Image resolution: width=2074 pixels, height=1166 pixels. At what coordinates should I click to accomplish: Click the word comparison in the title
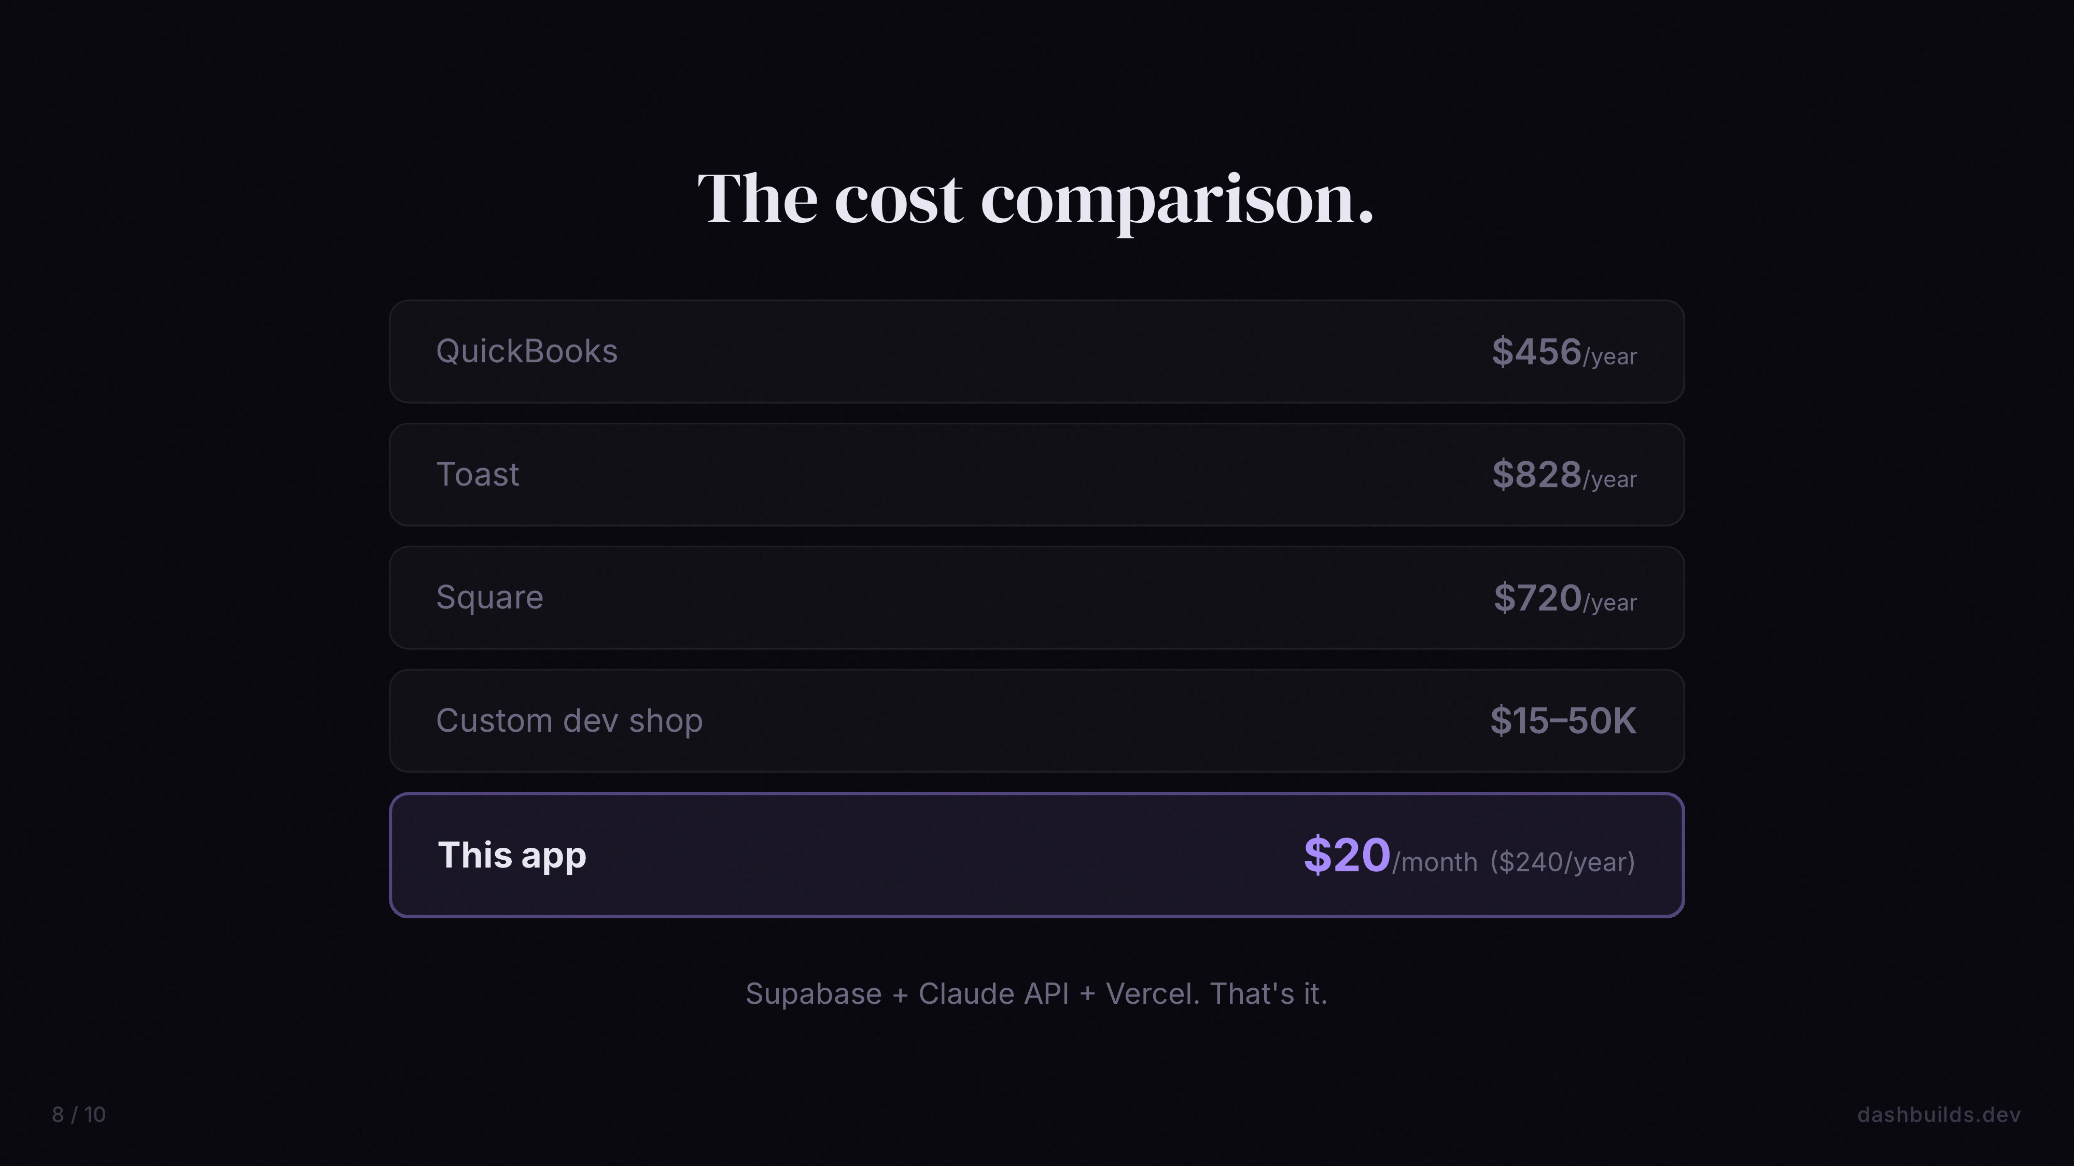[1176, 201]
